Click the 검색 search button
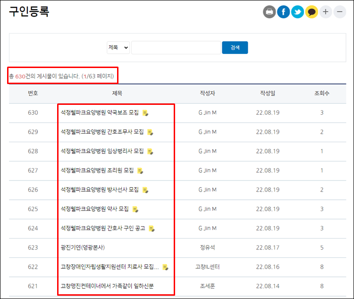The image size is (354, 299). coord(235,47)
